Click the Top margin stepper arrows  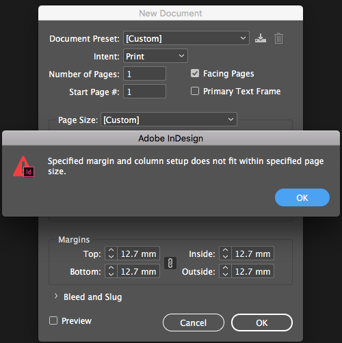[x=111, y=253]
